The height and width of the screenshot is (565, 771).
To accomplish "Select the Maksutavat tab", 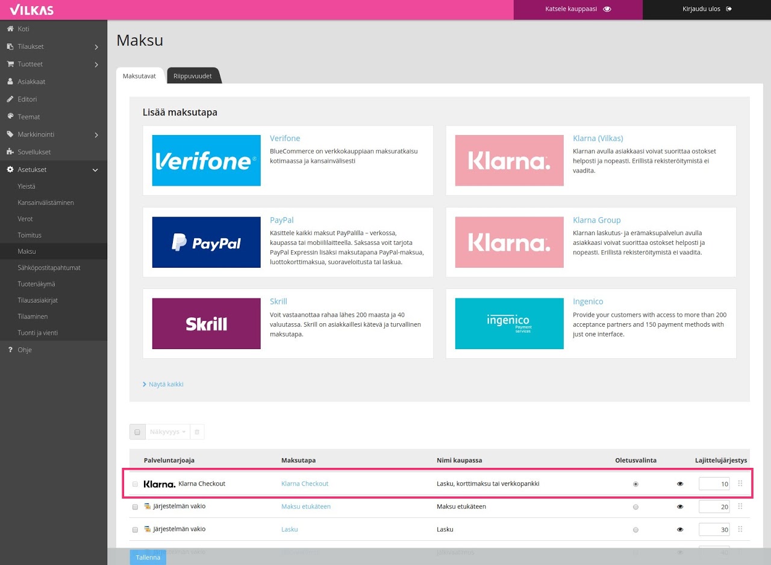I will click(139, 76).
